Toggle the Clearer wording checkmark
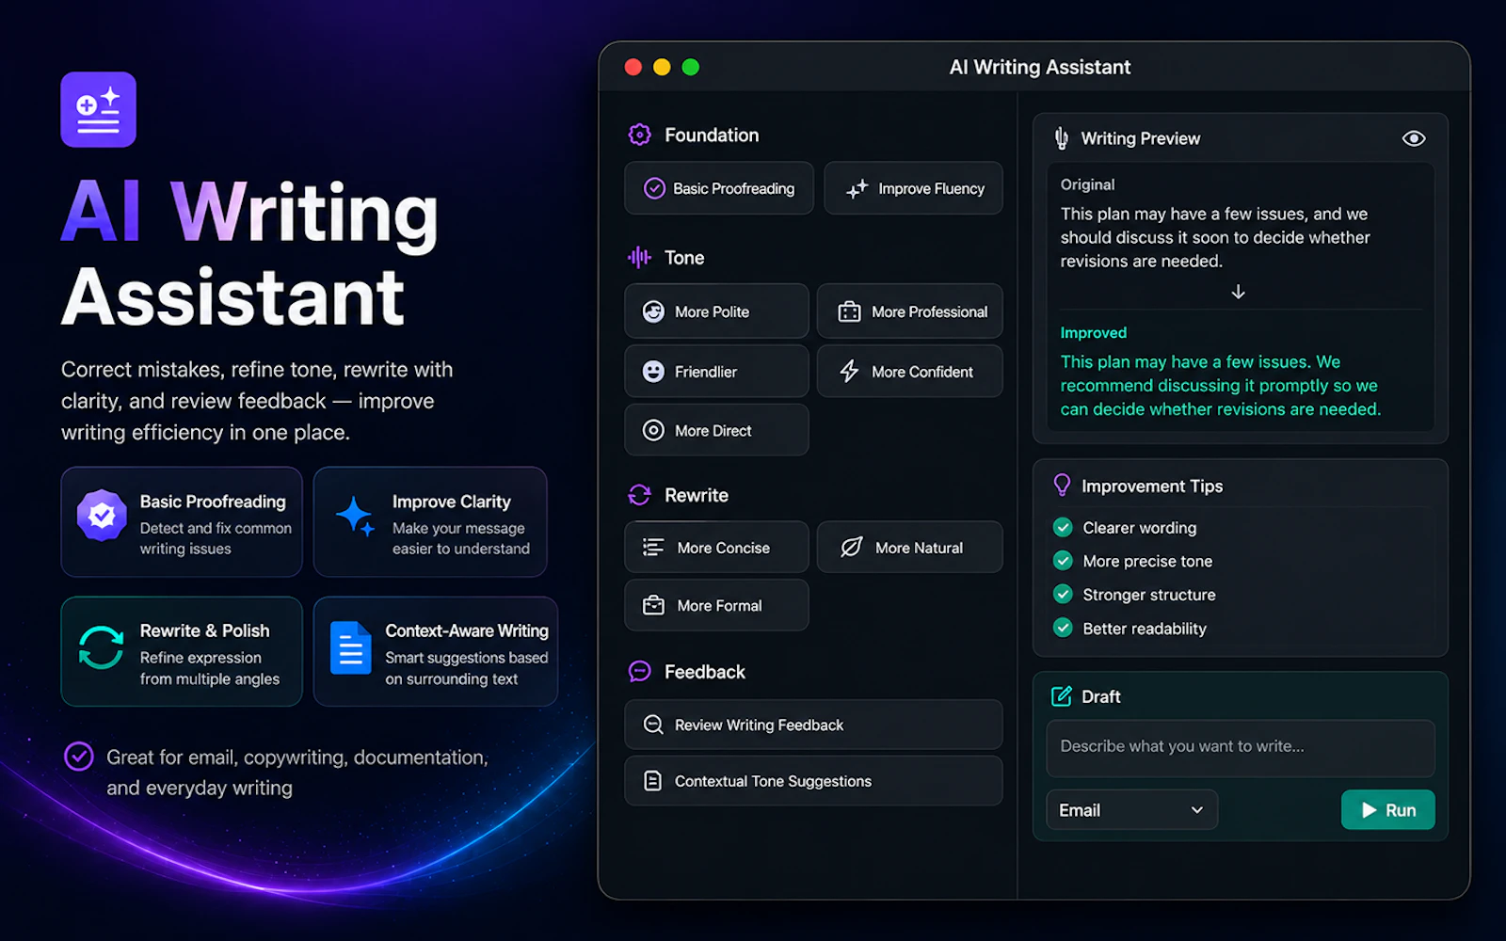The width and height of the screenshot is (1506, 941). [x=1063, y=527]
